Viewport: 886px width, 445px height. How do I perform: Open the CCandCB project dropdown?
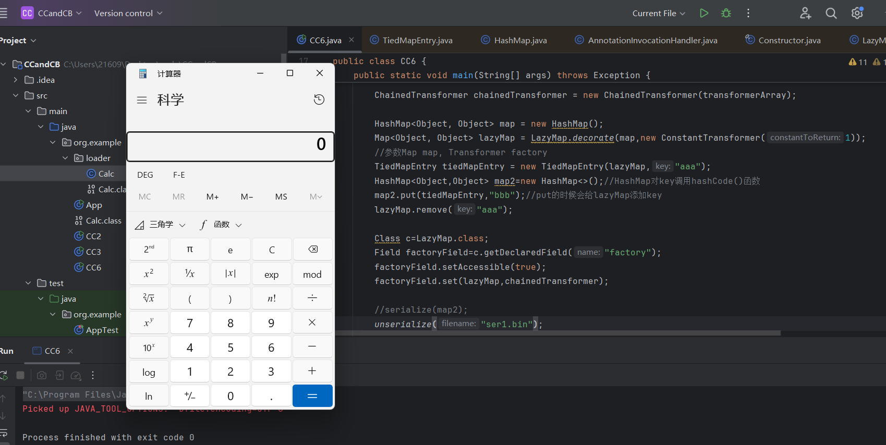tap(52, 13)
